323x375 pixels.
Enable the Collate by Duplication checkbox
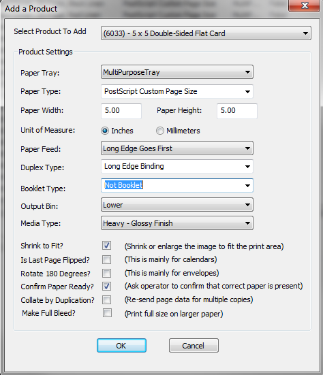click(106, 299)
